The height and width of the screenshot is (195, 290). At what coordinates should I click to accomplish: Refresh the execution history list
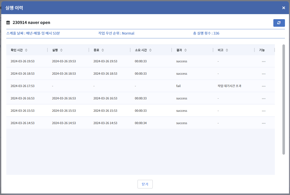(279, 23)
